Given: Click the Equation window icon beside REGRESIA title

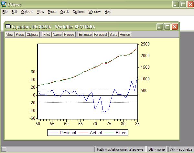Looking at the screenshot, I should click(8, 26).
